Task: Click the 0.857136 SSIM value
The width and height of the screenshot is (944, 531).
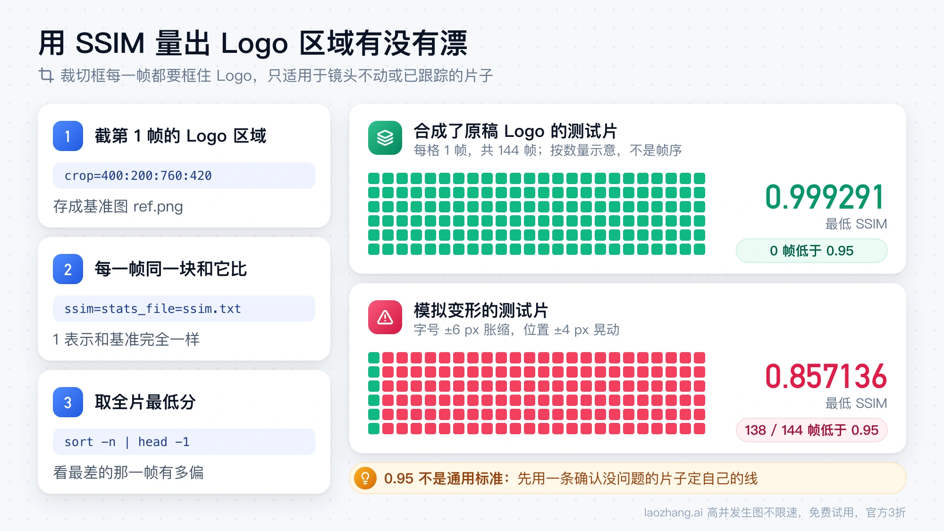Action: (826, 376)
